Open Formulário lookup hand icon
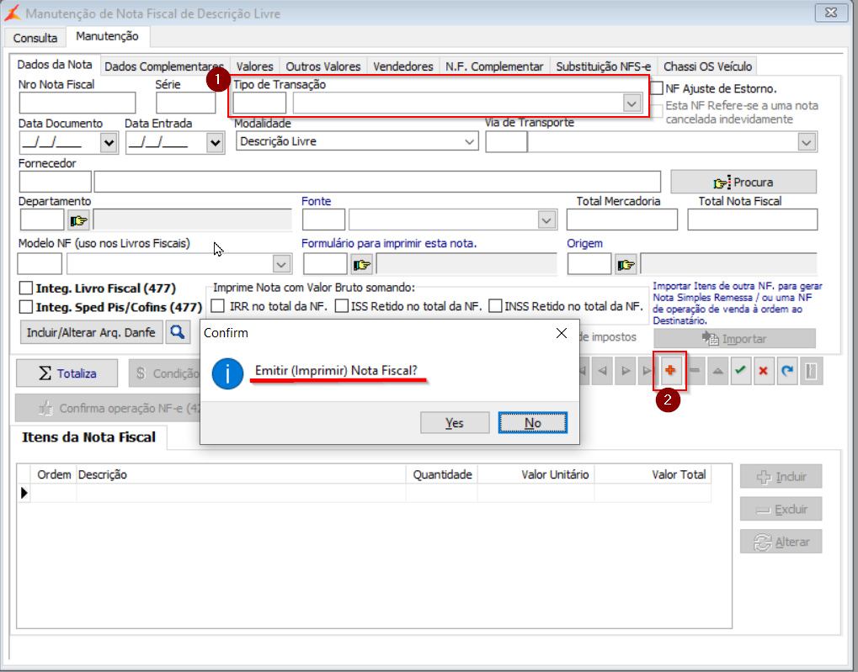Screen dimensions: 858x672 click(362, 265)
